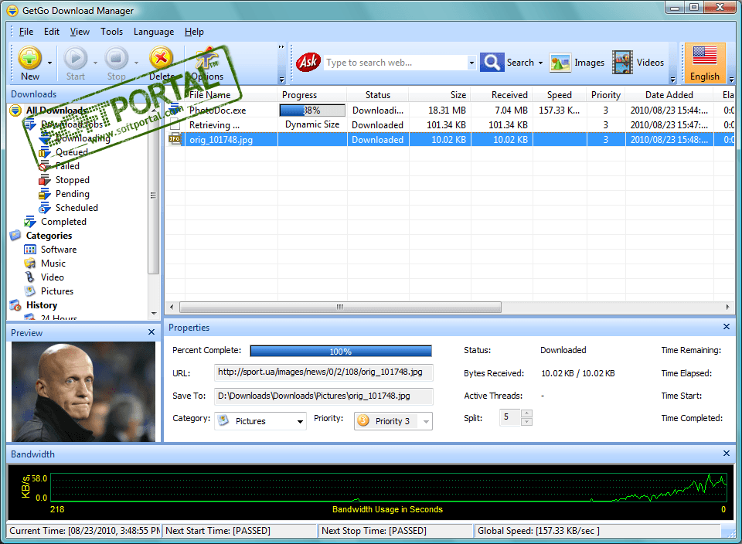
Task: Close the Properties panel
Action: point(727,326)
